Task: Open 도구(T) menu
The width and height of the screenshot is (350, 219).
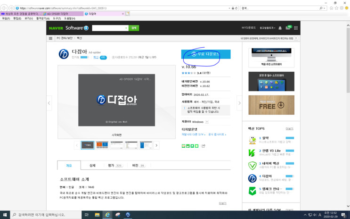Action: point(57,18)
